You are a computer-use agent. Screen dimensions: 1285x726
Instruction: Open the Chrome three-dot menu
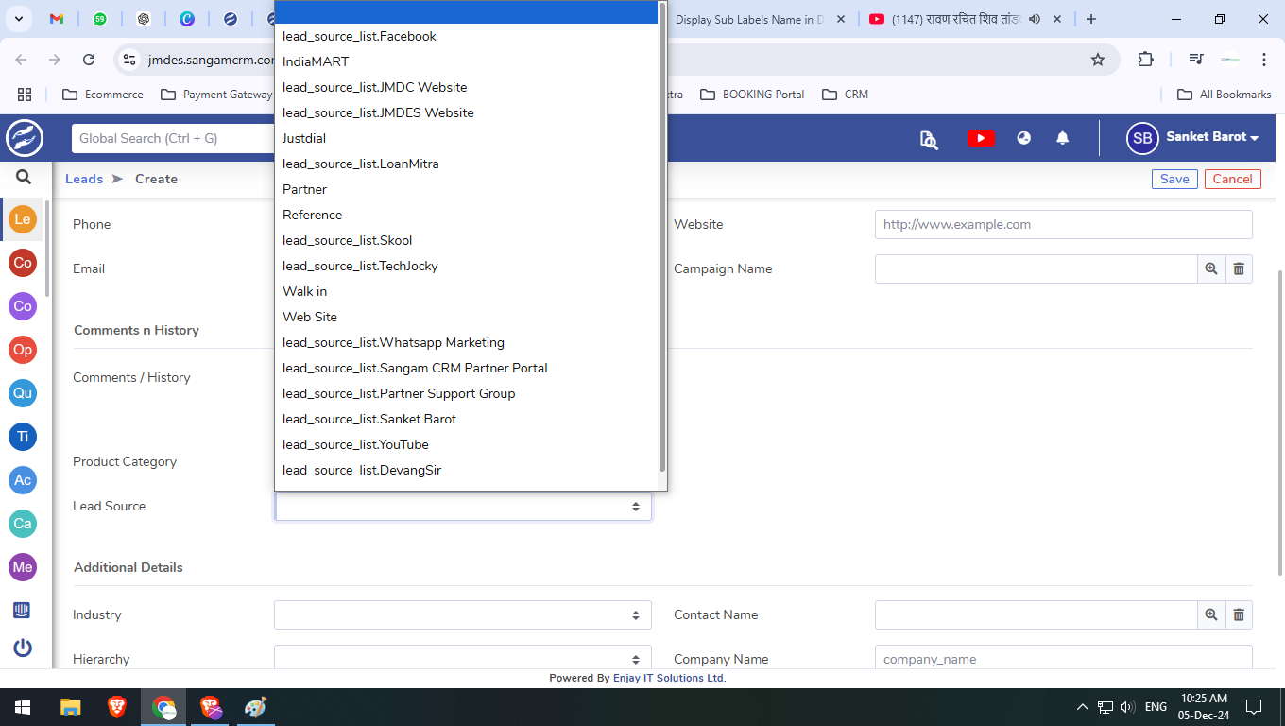point(1264,60)
